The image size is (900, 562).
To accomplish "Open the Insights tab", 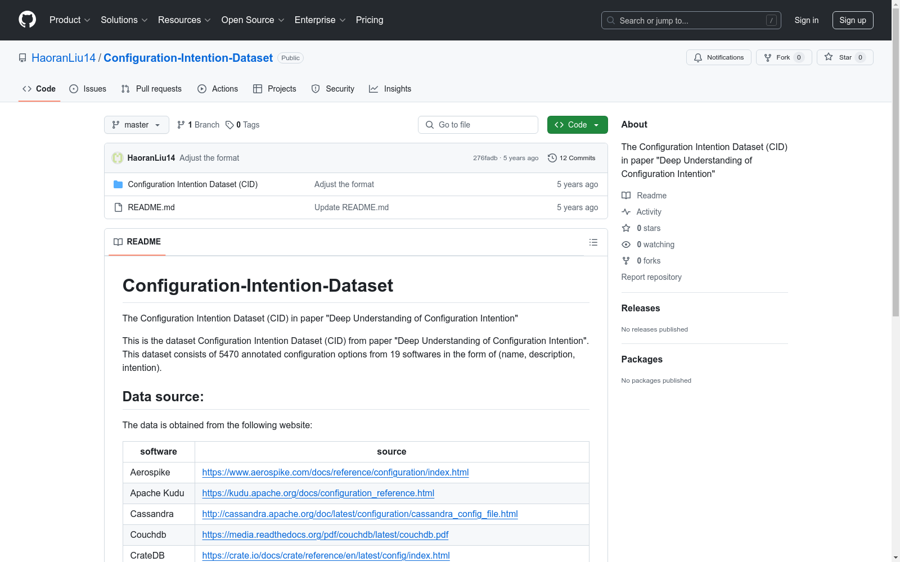I will pos(390,89).
